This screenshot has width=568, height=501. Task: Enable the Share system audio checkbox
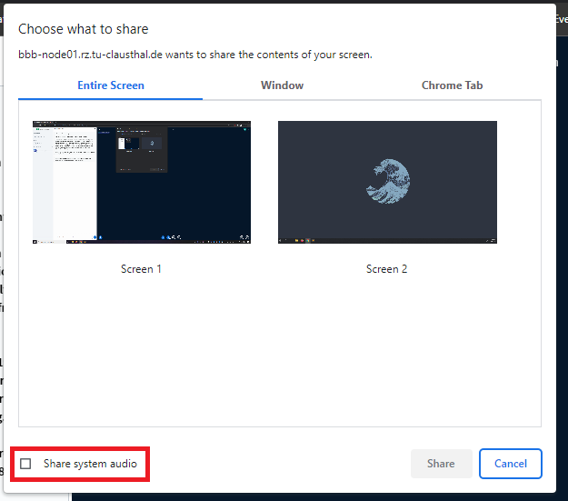pos(25,464)
